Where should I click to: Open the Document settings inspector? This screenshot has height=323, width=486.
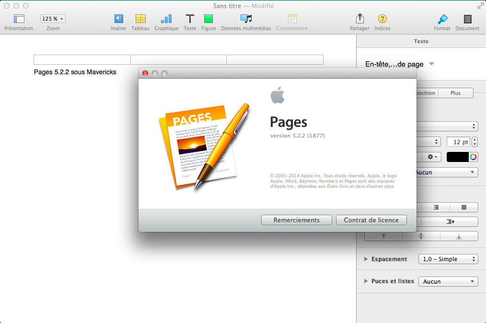click(467, 19)
